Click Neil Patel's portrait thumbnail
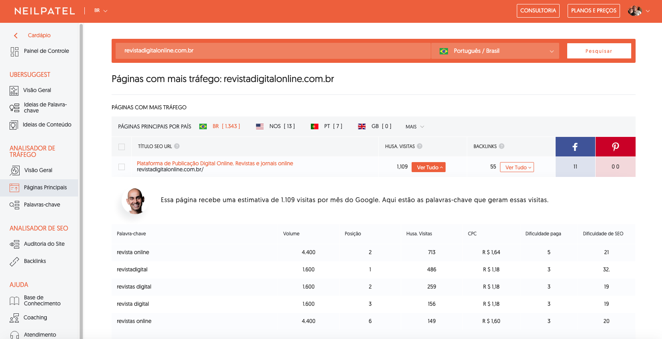 [136, 201]
